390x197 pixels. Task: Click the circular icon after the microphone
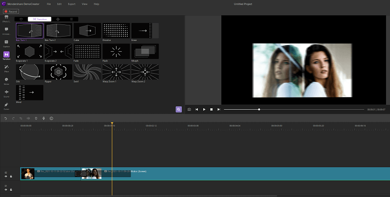52,118
